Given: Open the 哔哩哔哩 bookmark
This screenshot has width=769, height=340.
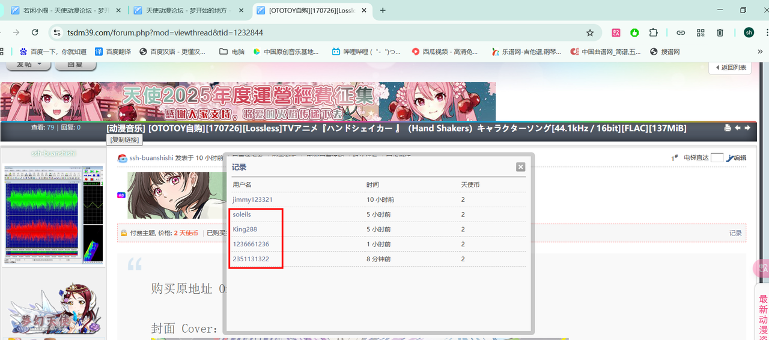Looking at the screenshot, I should 366,52.
